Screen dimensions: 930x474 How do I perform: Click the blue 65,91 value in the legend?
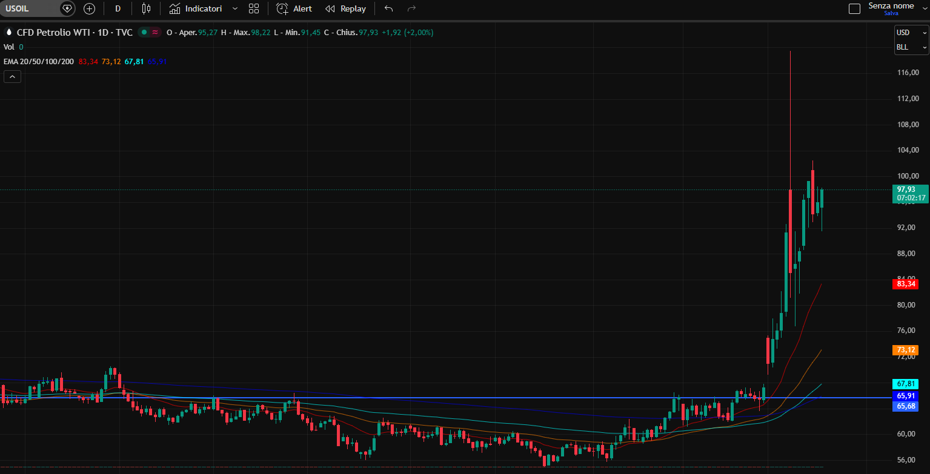tap(157, 61)
